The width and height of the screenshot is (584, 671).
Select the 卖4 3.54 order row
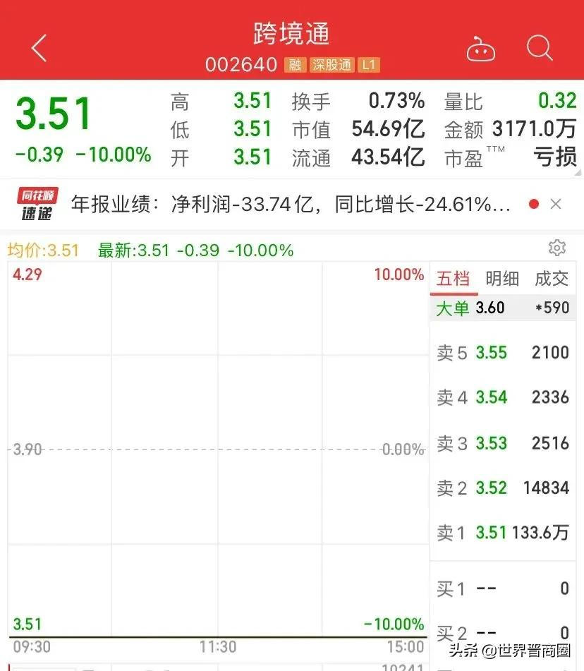[503, 397]
